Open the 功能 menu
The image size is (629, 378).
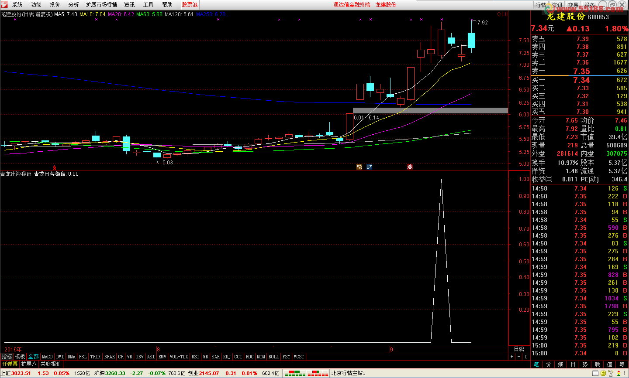pyautogui.click(x=36, y=5)
